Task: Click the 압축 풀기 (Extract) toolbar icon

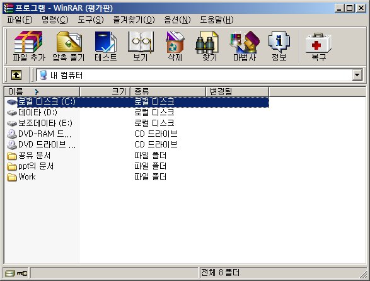Action: [69, 46]
